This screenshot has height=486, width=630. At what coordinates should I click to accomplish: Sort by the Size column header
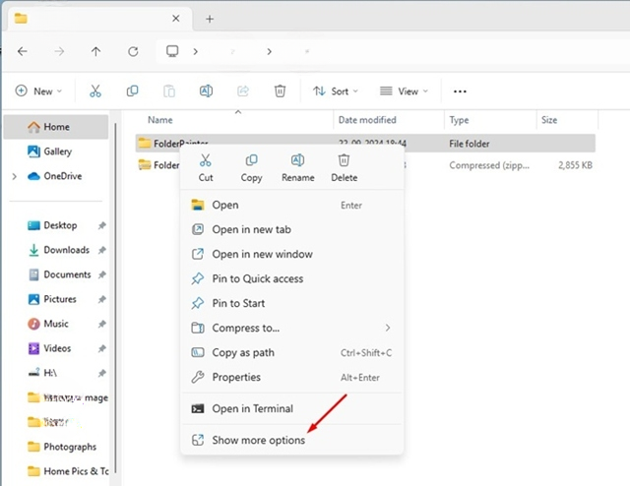click(x=549, y=120)
